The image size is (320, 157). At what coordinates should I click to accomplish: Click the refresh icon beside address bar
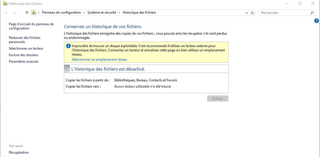tap(252, 13)
